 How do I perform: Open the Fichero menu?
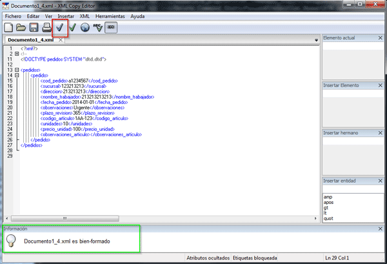pyautogui.click(x=13, y=15)
